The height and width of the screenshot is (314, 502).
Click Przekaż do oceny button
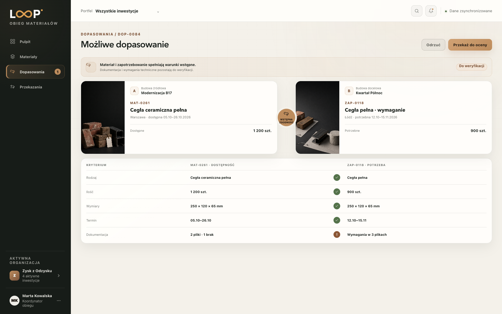click(470, 45)
